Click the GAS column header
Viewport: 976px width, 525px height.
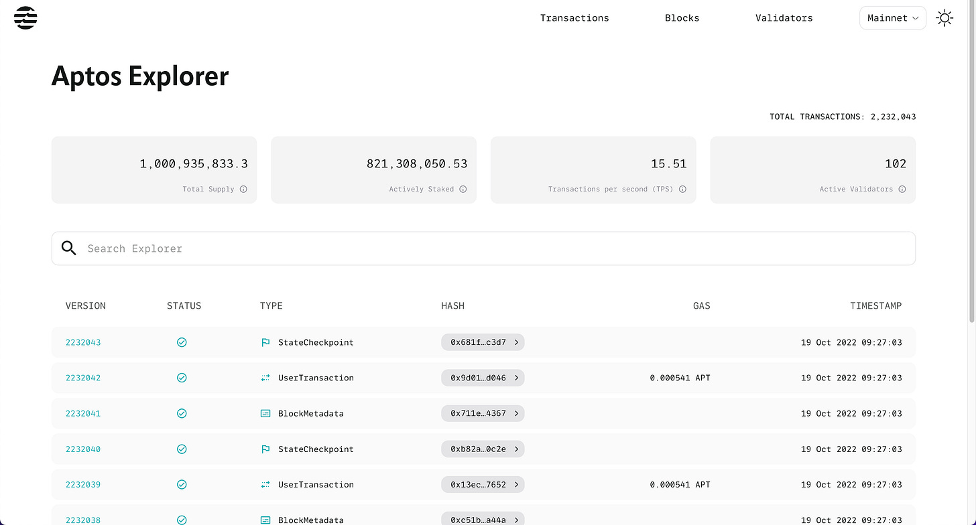(702, 306)
